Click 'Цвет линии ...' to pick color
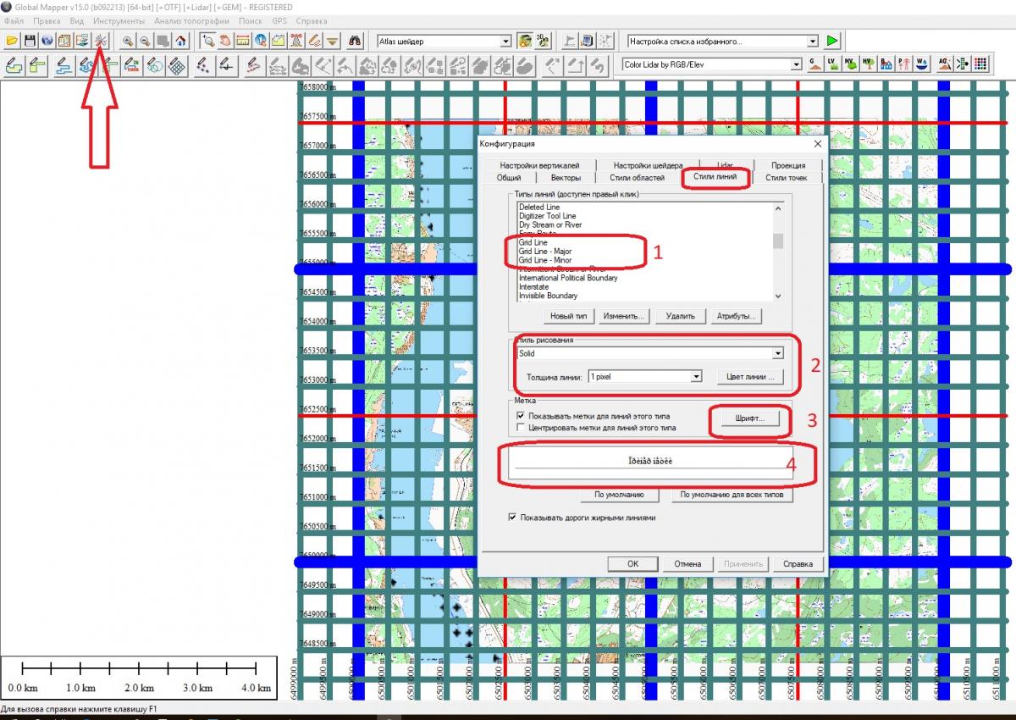1016x720 pixels. click(750, 376)
